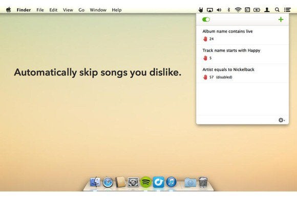The height and width of the screenshot is (198, 297).
Task: Open the Go menu
Action: click(x=81, y=10)
